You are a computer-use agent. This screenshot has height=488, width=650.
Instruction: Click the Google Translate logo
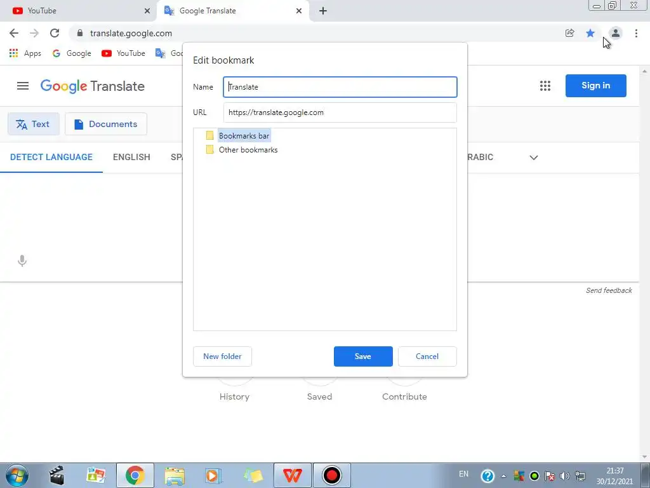(93, 86)
